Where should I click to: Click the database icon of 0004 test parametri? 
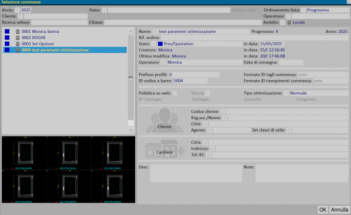click(x=18, y=50)
